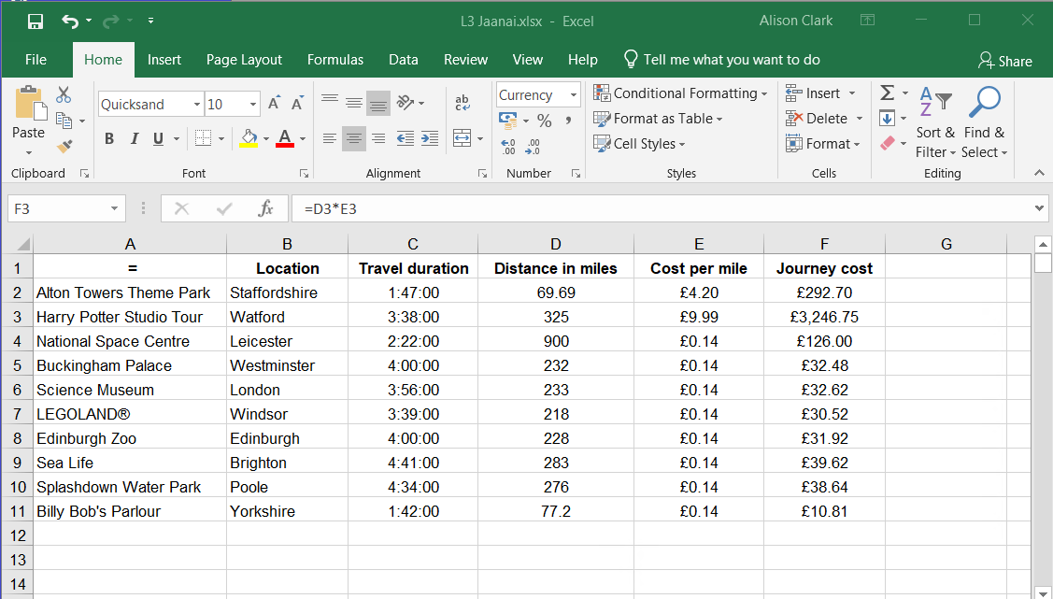The width and height of the screenshot is (1053, 599).
Task: Click Tell me what you want to do
Action: [x=722, y=60]
